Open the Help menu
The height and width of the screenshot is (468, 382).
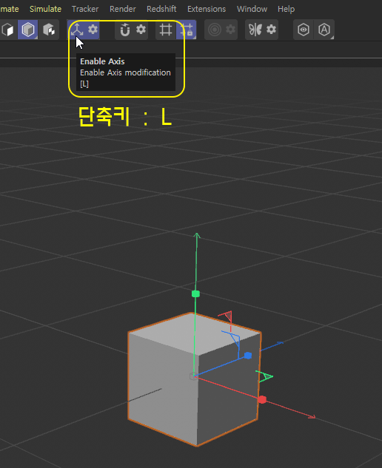click(x=286, y=9)
